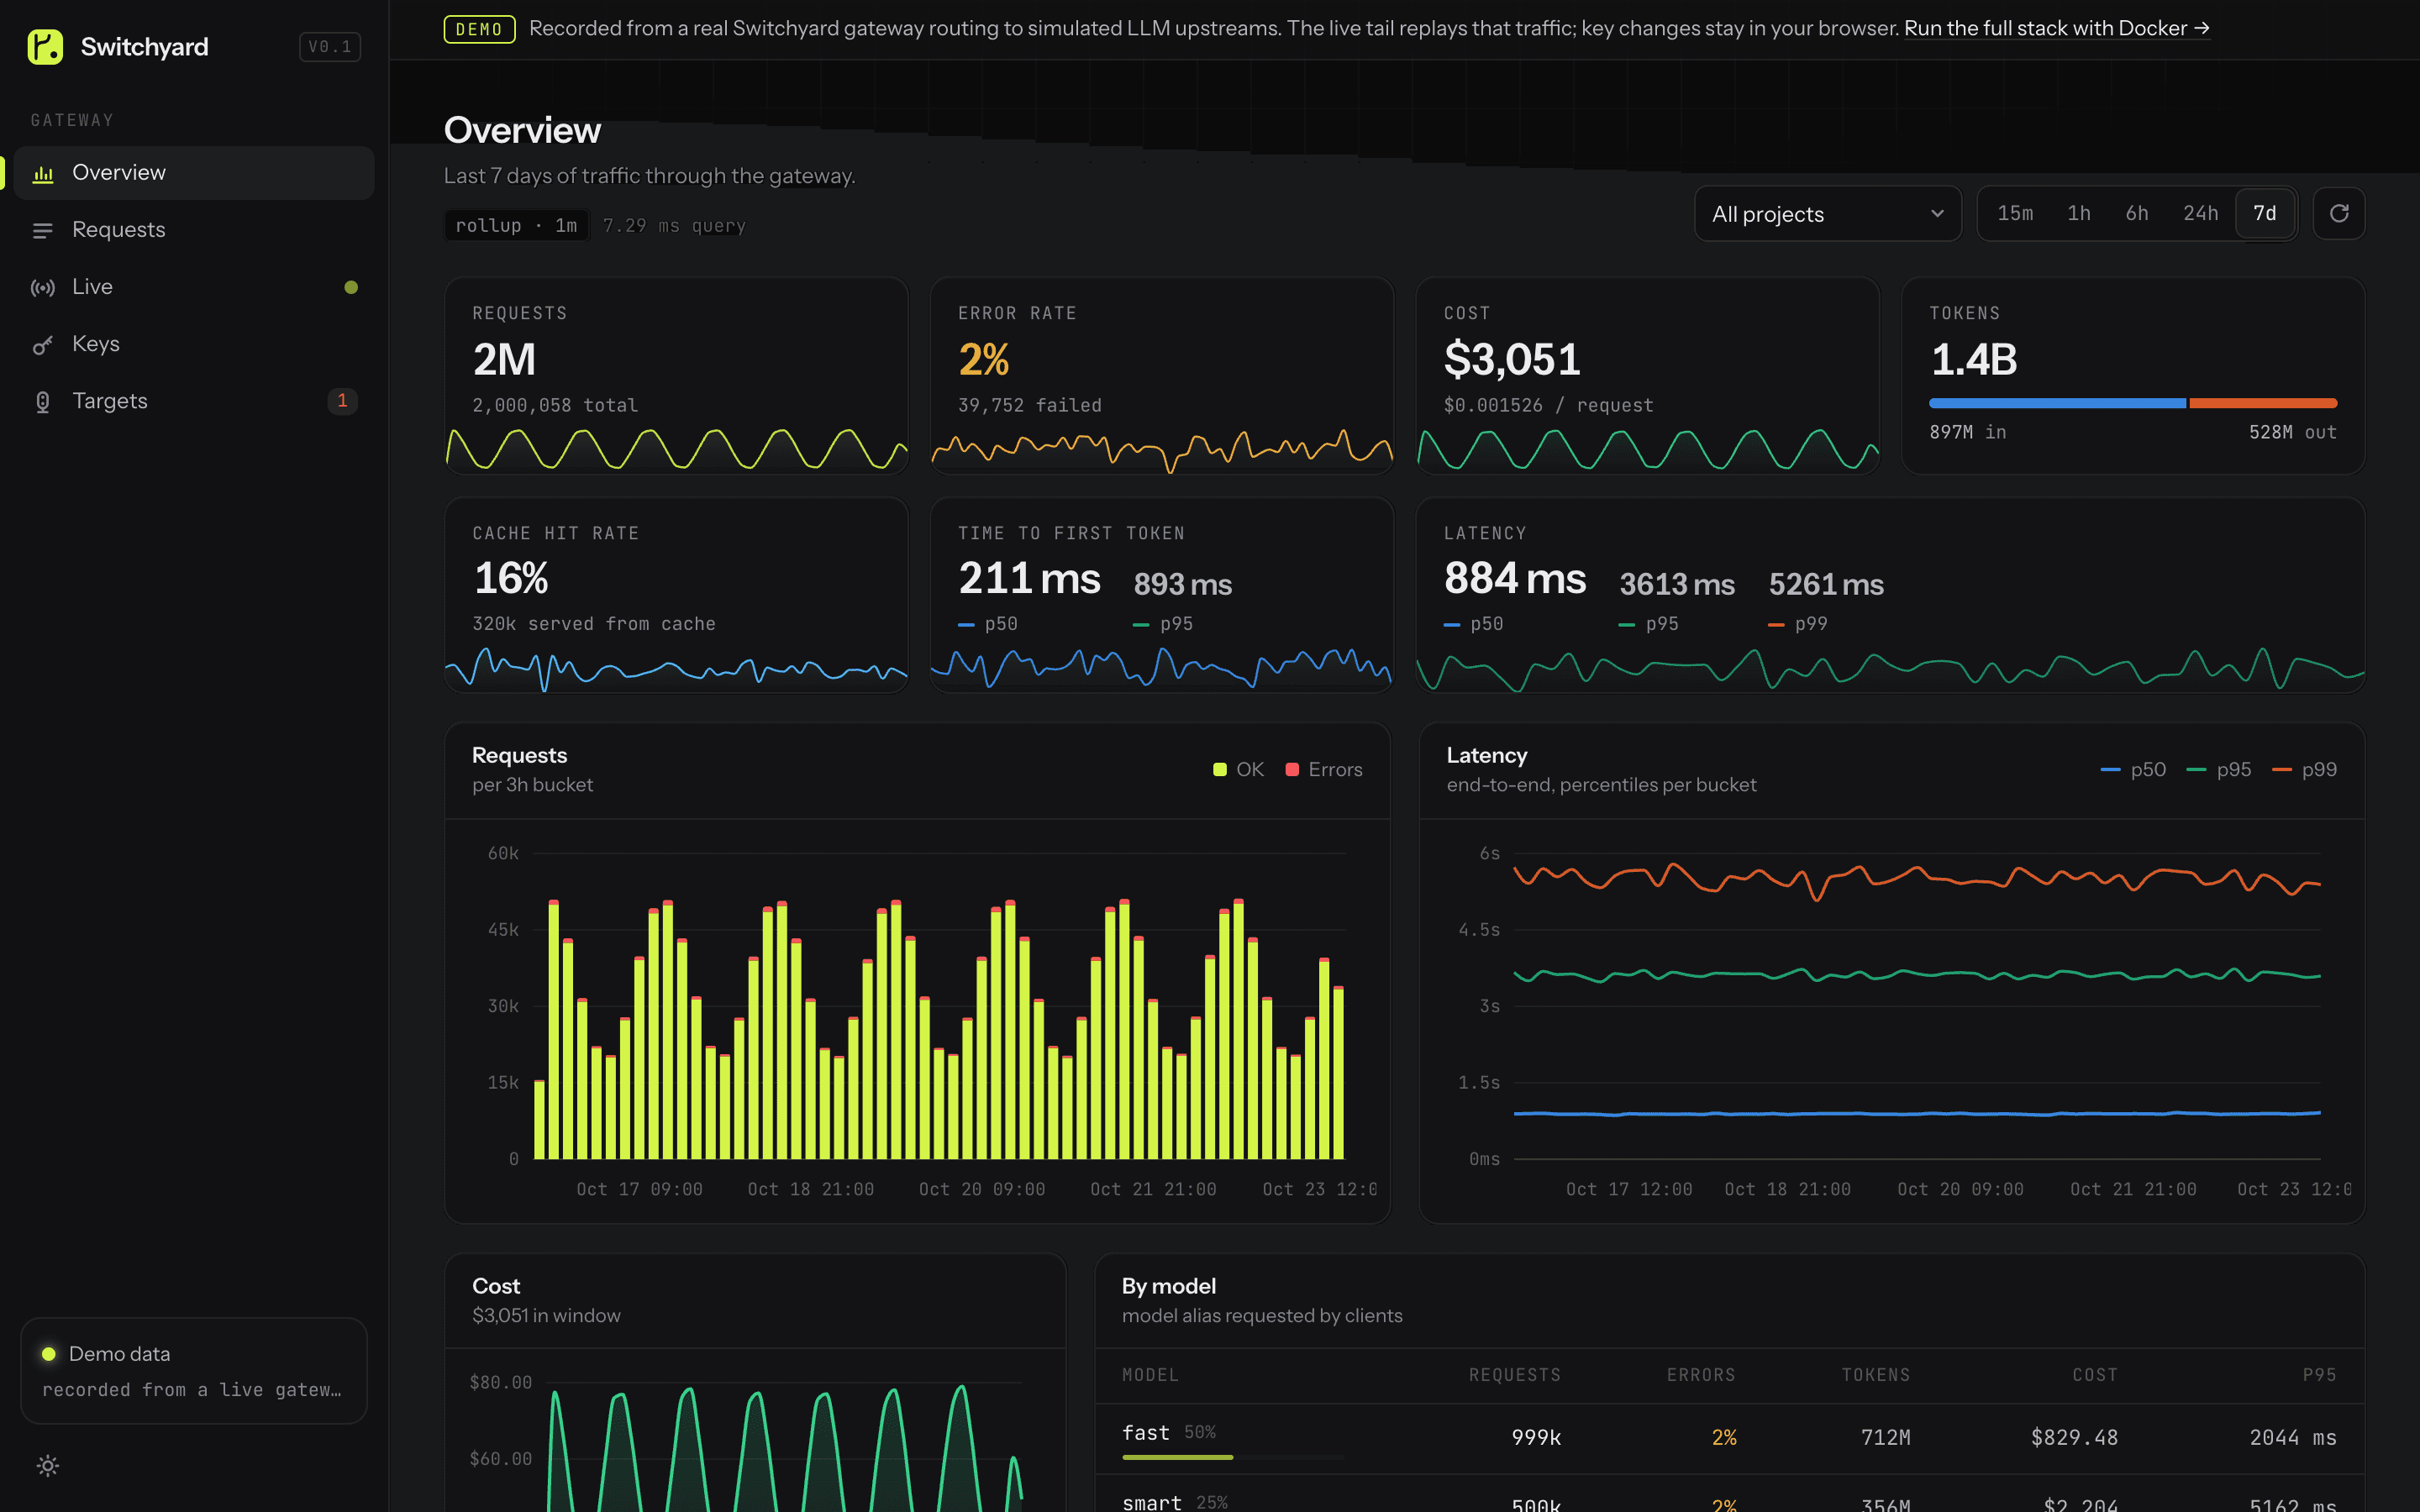Click the Error Rate card showing 2%
The height and width of the screenshot is (1512, 2420).
point(1162,375)
